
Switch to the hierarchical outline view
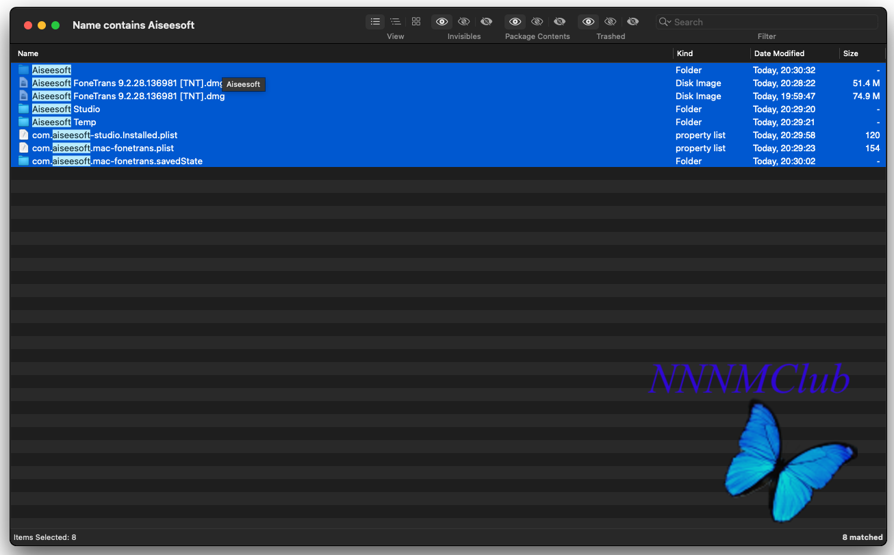(x=396, y=22)
